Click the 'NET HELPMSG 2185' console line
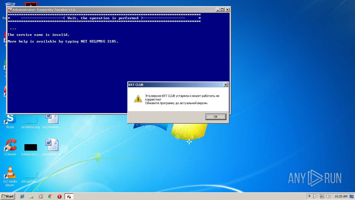 63,41
